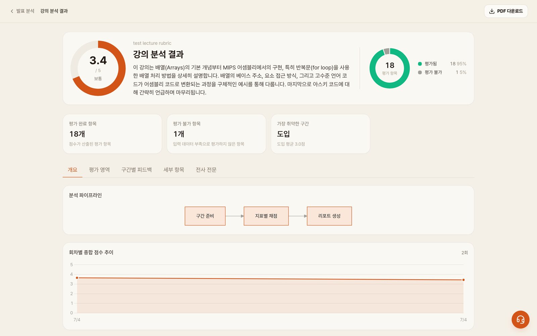The width and height of the screenshot is (537, 336).
Task: Click the download icon in PDF button
Action: (x=492, y=11)
